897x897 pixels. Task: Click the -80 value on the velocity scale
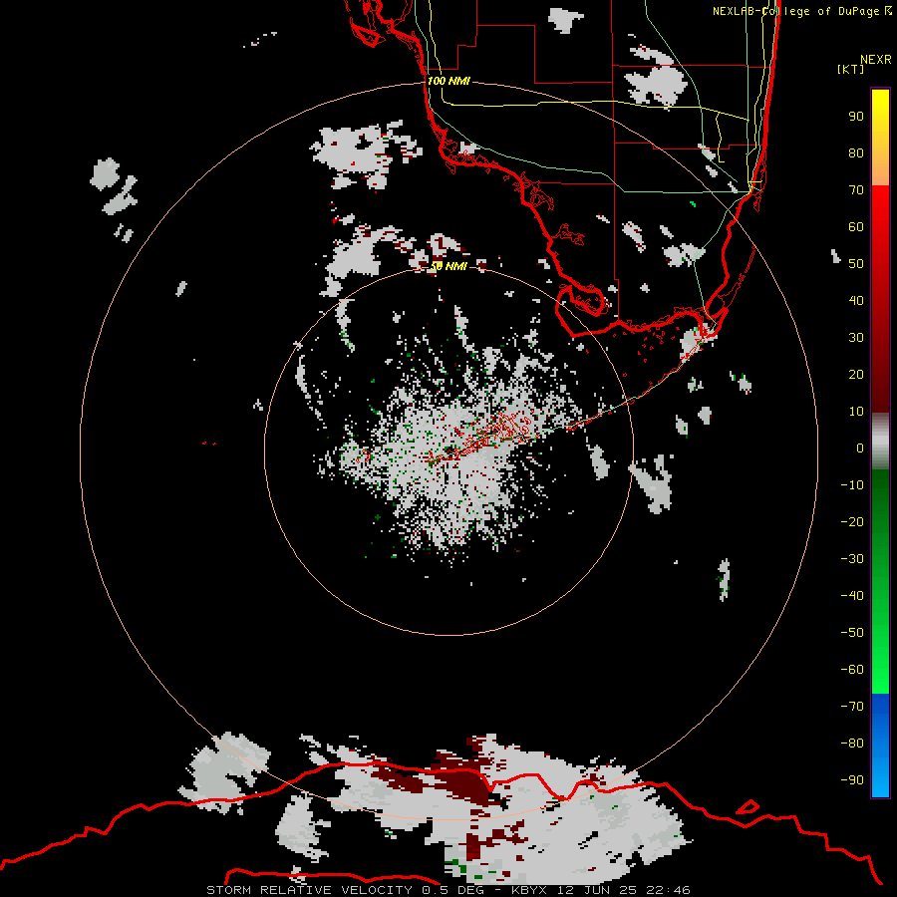pos(852,744)
